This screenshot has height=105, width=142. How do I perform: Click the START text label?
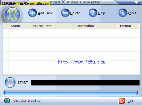(x=23, y=82)
